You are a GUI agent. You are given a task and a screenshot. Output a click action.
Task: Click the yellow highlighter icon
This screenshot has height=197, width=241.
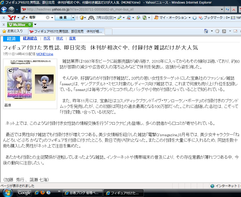pos(119,18)
